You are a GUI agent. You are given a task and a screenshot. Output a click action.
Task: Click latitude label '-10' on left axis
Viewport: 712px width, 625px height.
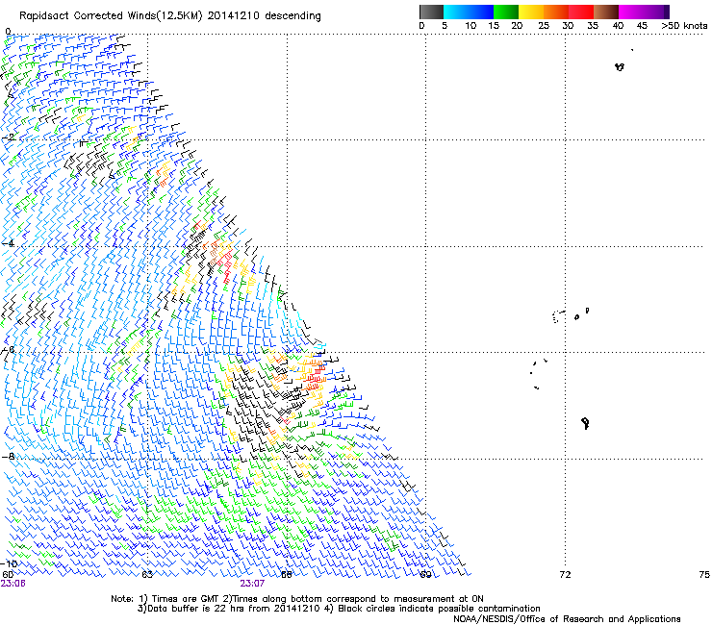point(10,563)
